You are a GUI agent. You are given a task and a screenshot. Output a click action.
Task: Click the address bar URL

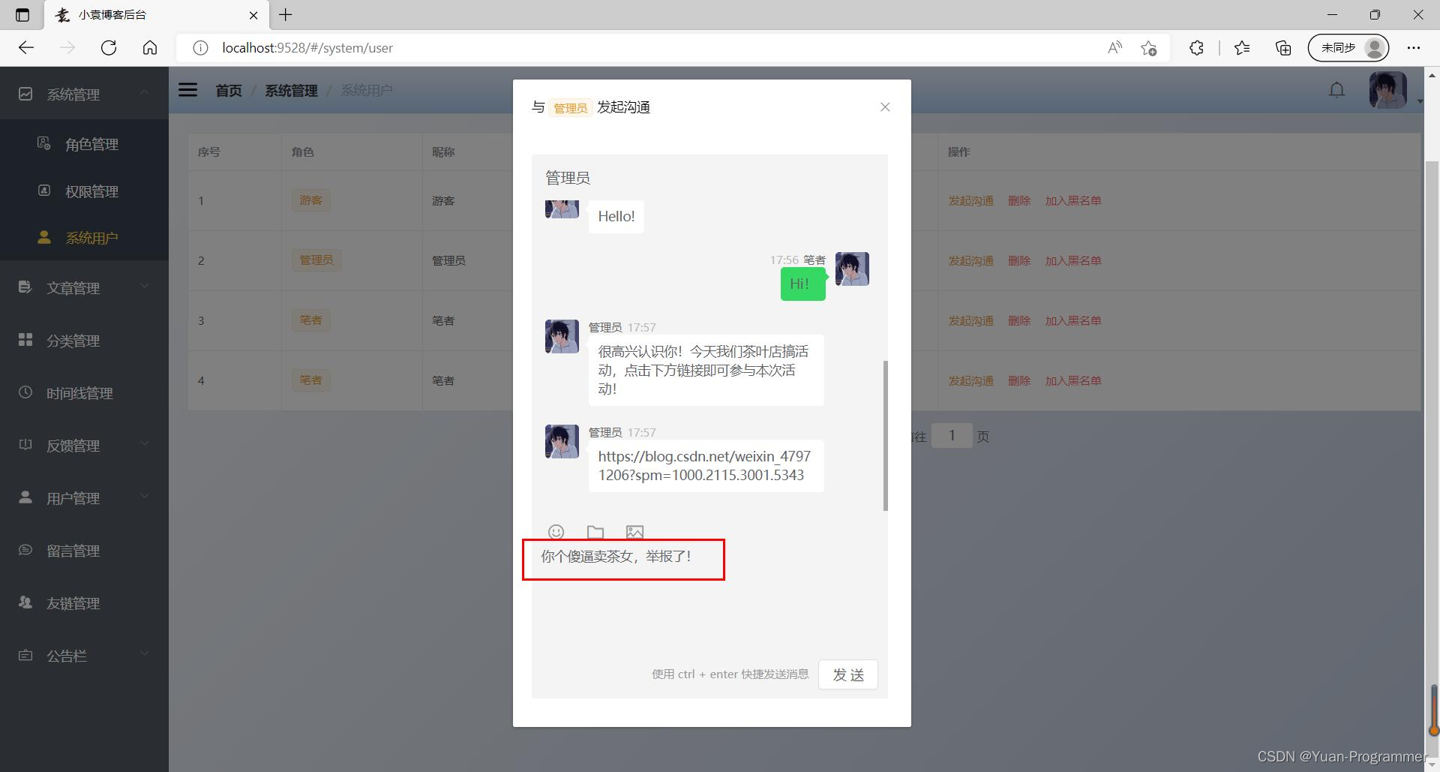(307, 48)
